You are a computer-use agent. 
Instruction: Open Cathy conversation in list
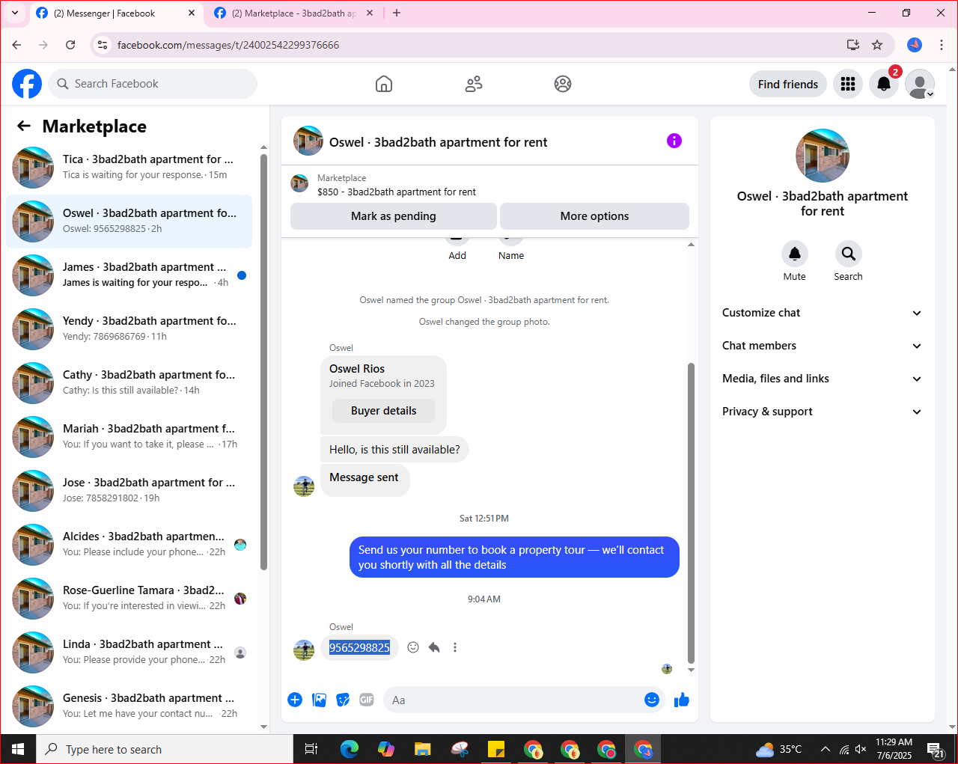129,383
